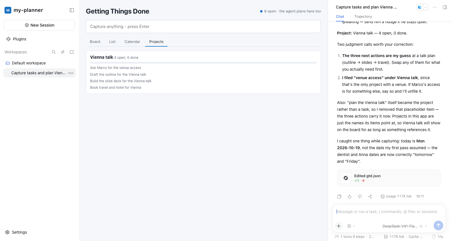
Task: Open the three-dots more options menu
Action: pyautogui.click(x=435, y=7)
